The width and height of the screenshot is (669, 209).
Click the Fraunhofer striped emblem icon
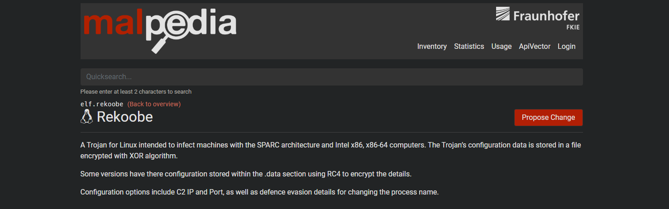502,14
